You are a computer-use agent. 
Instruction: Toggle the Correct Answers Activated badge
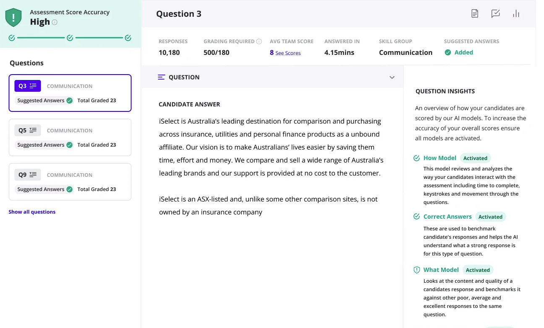[490, 217]
